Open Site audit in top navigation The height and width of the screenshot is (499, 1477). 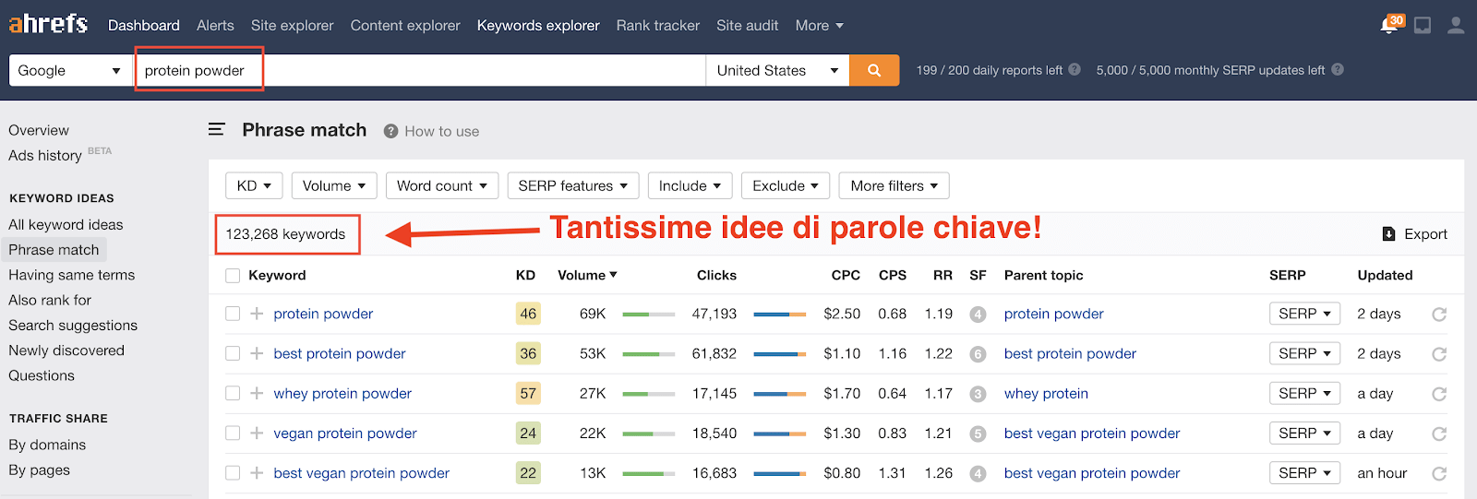748,26
